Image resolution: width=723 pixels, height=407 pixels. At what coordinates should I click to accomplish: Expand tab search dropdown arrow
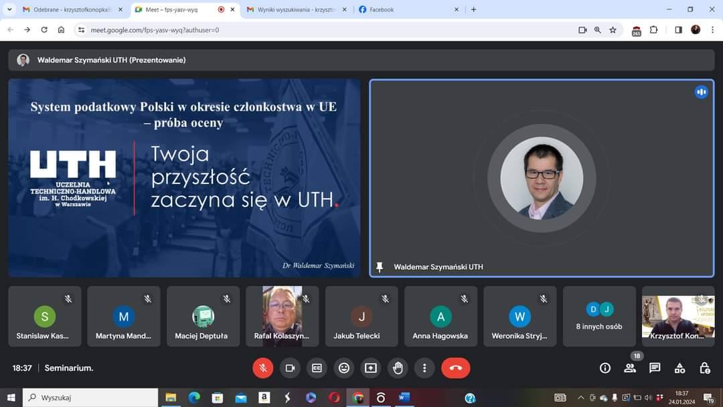[x=9, y=9]
